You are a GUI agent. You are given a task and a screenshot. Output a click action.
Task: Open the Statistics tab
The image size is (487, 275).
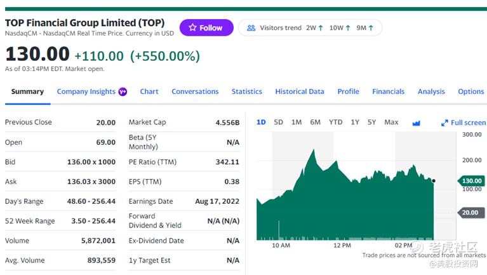(247, 91)
